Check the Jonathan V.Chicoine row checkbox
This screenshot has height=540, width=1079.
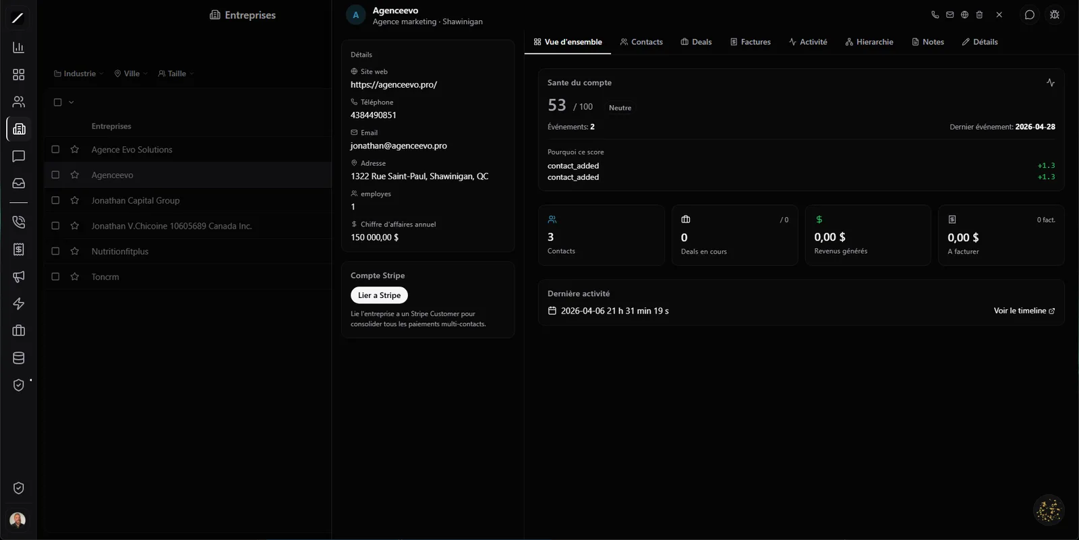pos(55,226)
